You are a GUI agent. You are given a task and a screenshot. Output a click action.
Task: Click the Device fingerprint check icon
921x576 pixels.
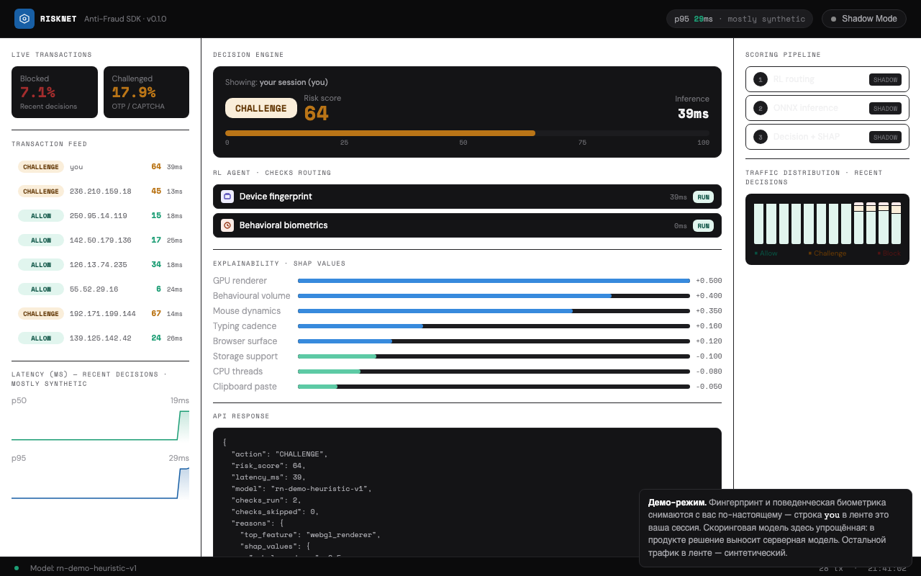click(227, 197)
